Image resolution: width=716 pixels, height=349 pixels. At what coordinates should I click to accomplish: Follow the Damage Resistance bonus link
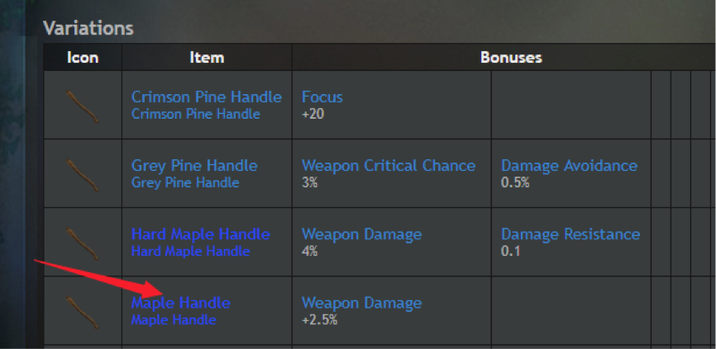(x=570, y=234)
